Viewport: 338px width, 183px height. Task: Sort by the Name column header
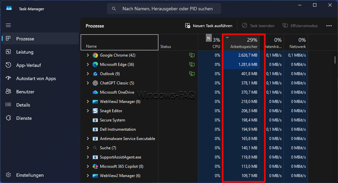(120, 42)
